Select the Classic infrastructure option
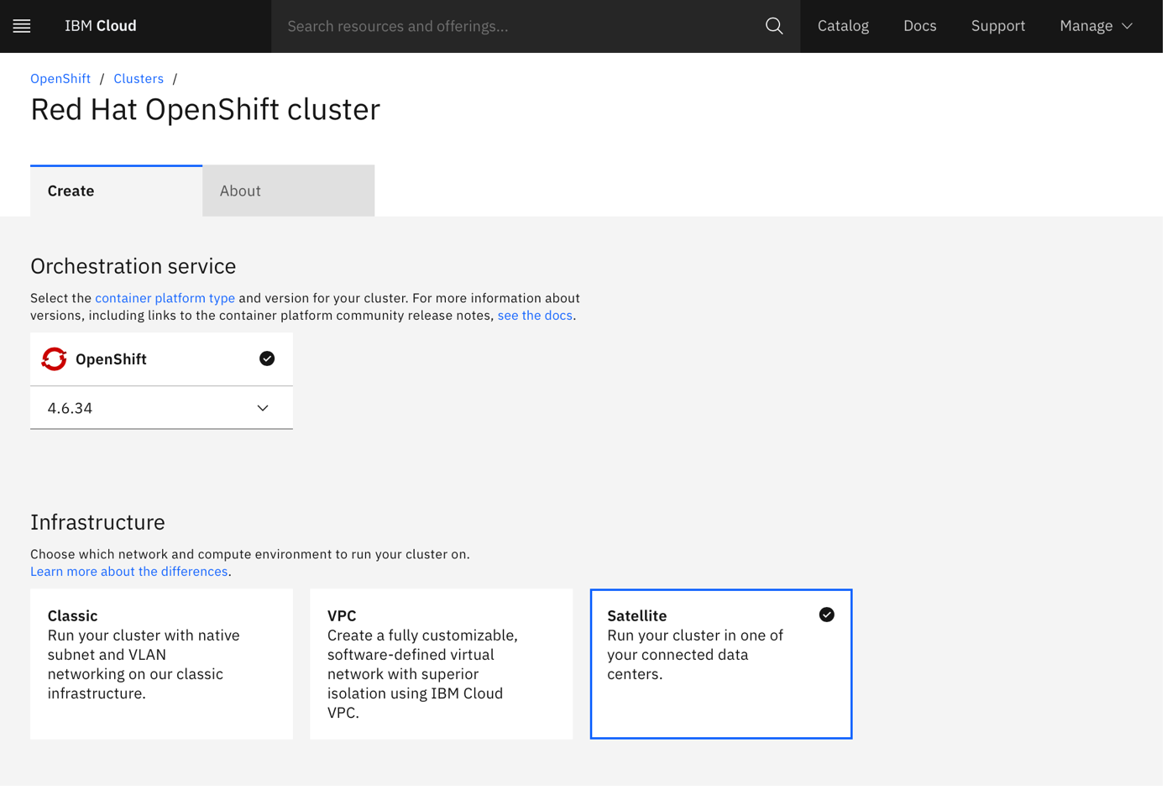 (161, 663)
